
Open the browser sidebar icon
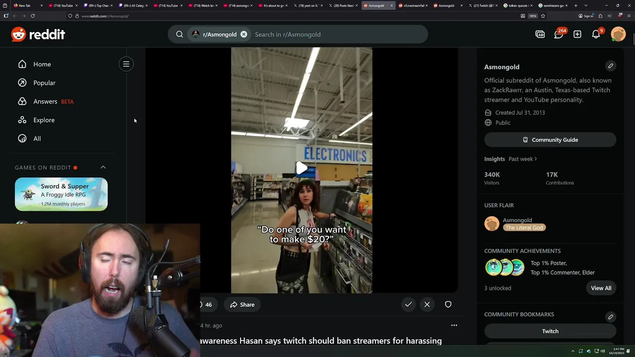pyautogui.click(x=6, y=16)
